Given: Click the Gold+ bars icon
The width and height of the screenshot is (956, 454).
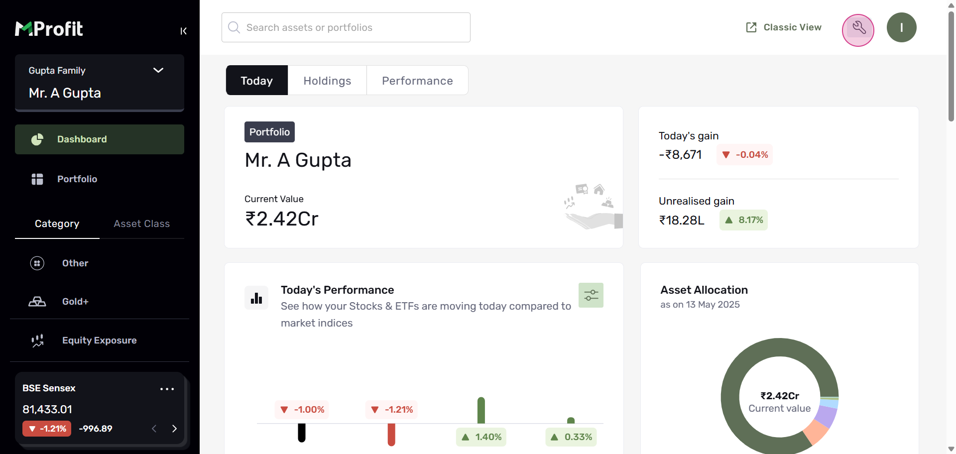Looking at the screenshot, I should coord(37,302).
